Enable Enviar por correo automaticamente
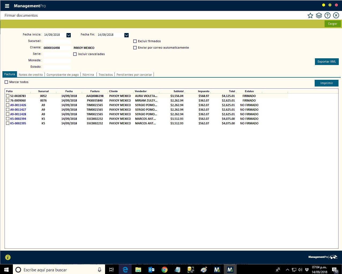This screenshot has height=274, width=342. point(135,48)
